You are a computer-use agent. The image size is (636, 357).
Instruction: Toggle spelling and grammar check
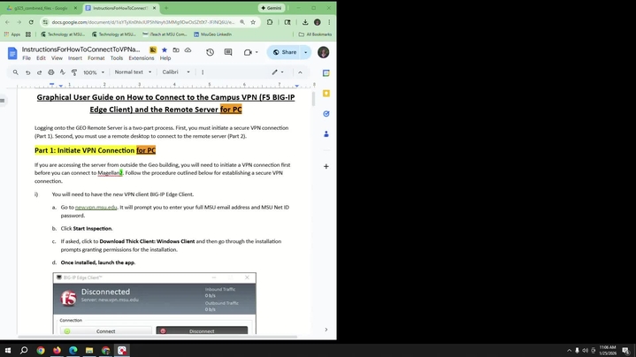click(62, 72)
